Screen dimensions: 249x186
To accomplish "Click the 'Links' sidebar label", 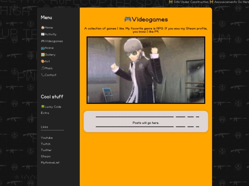I will click(44, 127).
